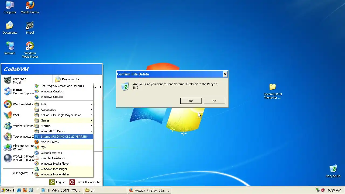
Task: Expand Call of Duty Single Player Demo submenu
Action: point(64,115)
